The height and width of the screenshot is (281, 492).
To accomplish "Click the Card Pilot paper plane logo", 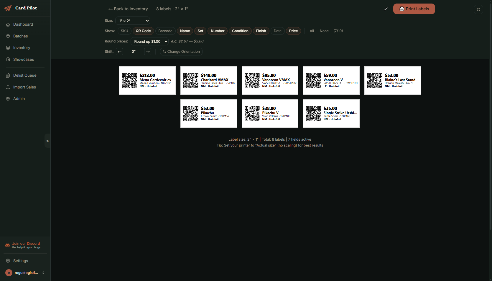I will coord(8,8).
